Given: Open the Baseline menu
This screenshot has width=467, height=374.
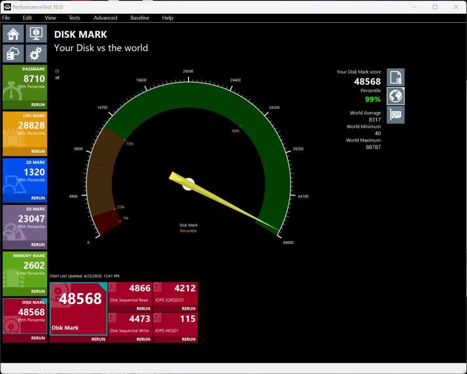Looking at the screenshot, I should point(140,18).
